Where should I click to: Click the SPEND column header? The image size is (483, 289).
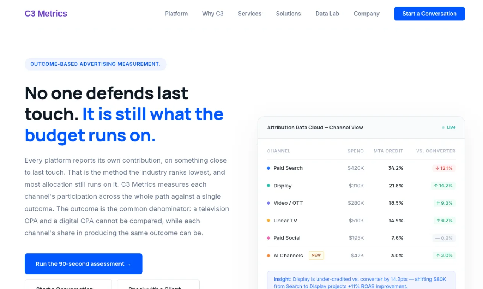coord(356,151)
